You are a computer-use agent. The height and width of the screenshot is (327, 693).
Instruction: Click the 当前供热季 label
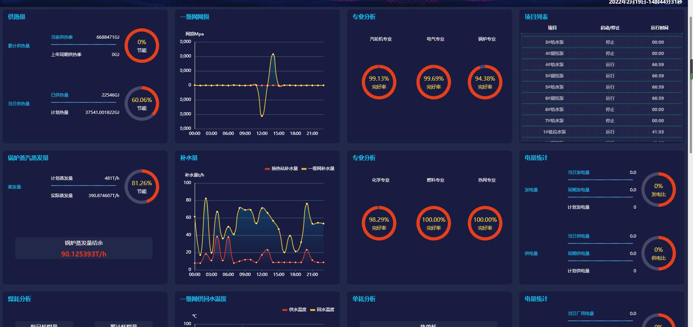62,37
